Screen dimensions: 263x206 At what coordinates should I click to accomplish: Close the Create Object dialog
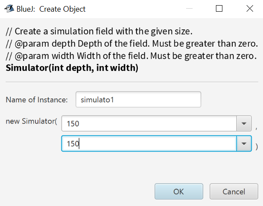250,9
